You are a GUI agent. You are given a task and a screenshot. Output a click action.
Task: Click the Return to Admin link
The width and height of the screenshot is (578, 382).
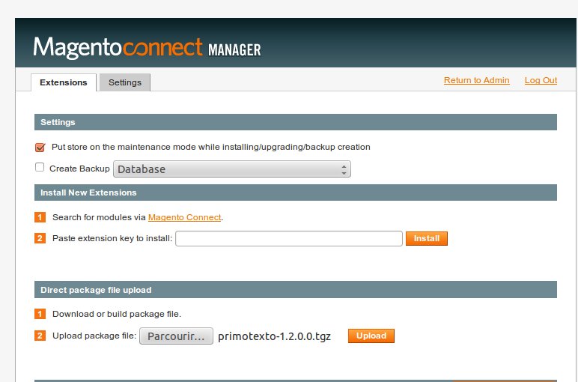(477, 80)
